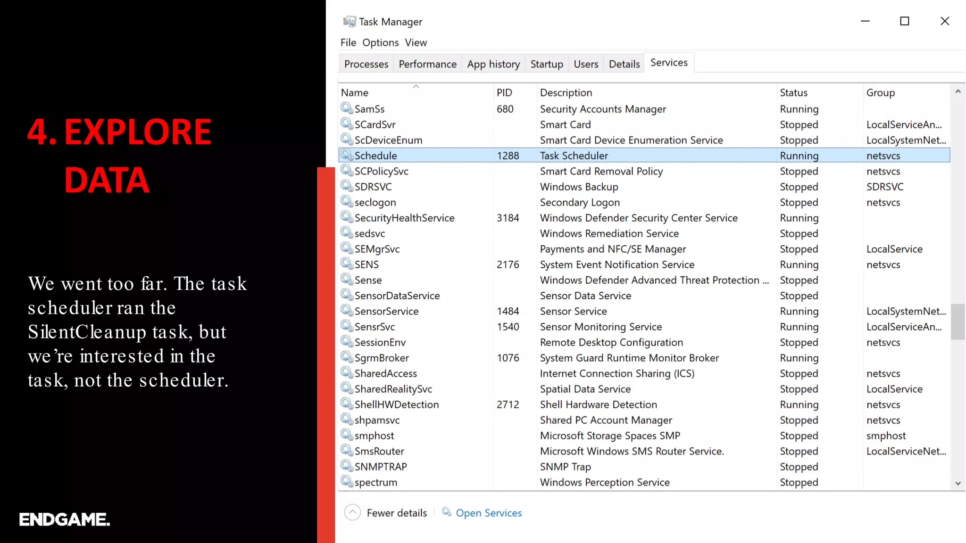
Task: Open the View menu
Action: [x=416, y=42]
